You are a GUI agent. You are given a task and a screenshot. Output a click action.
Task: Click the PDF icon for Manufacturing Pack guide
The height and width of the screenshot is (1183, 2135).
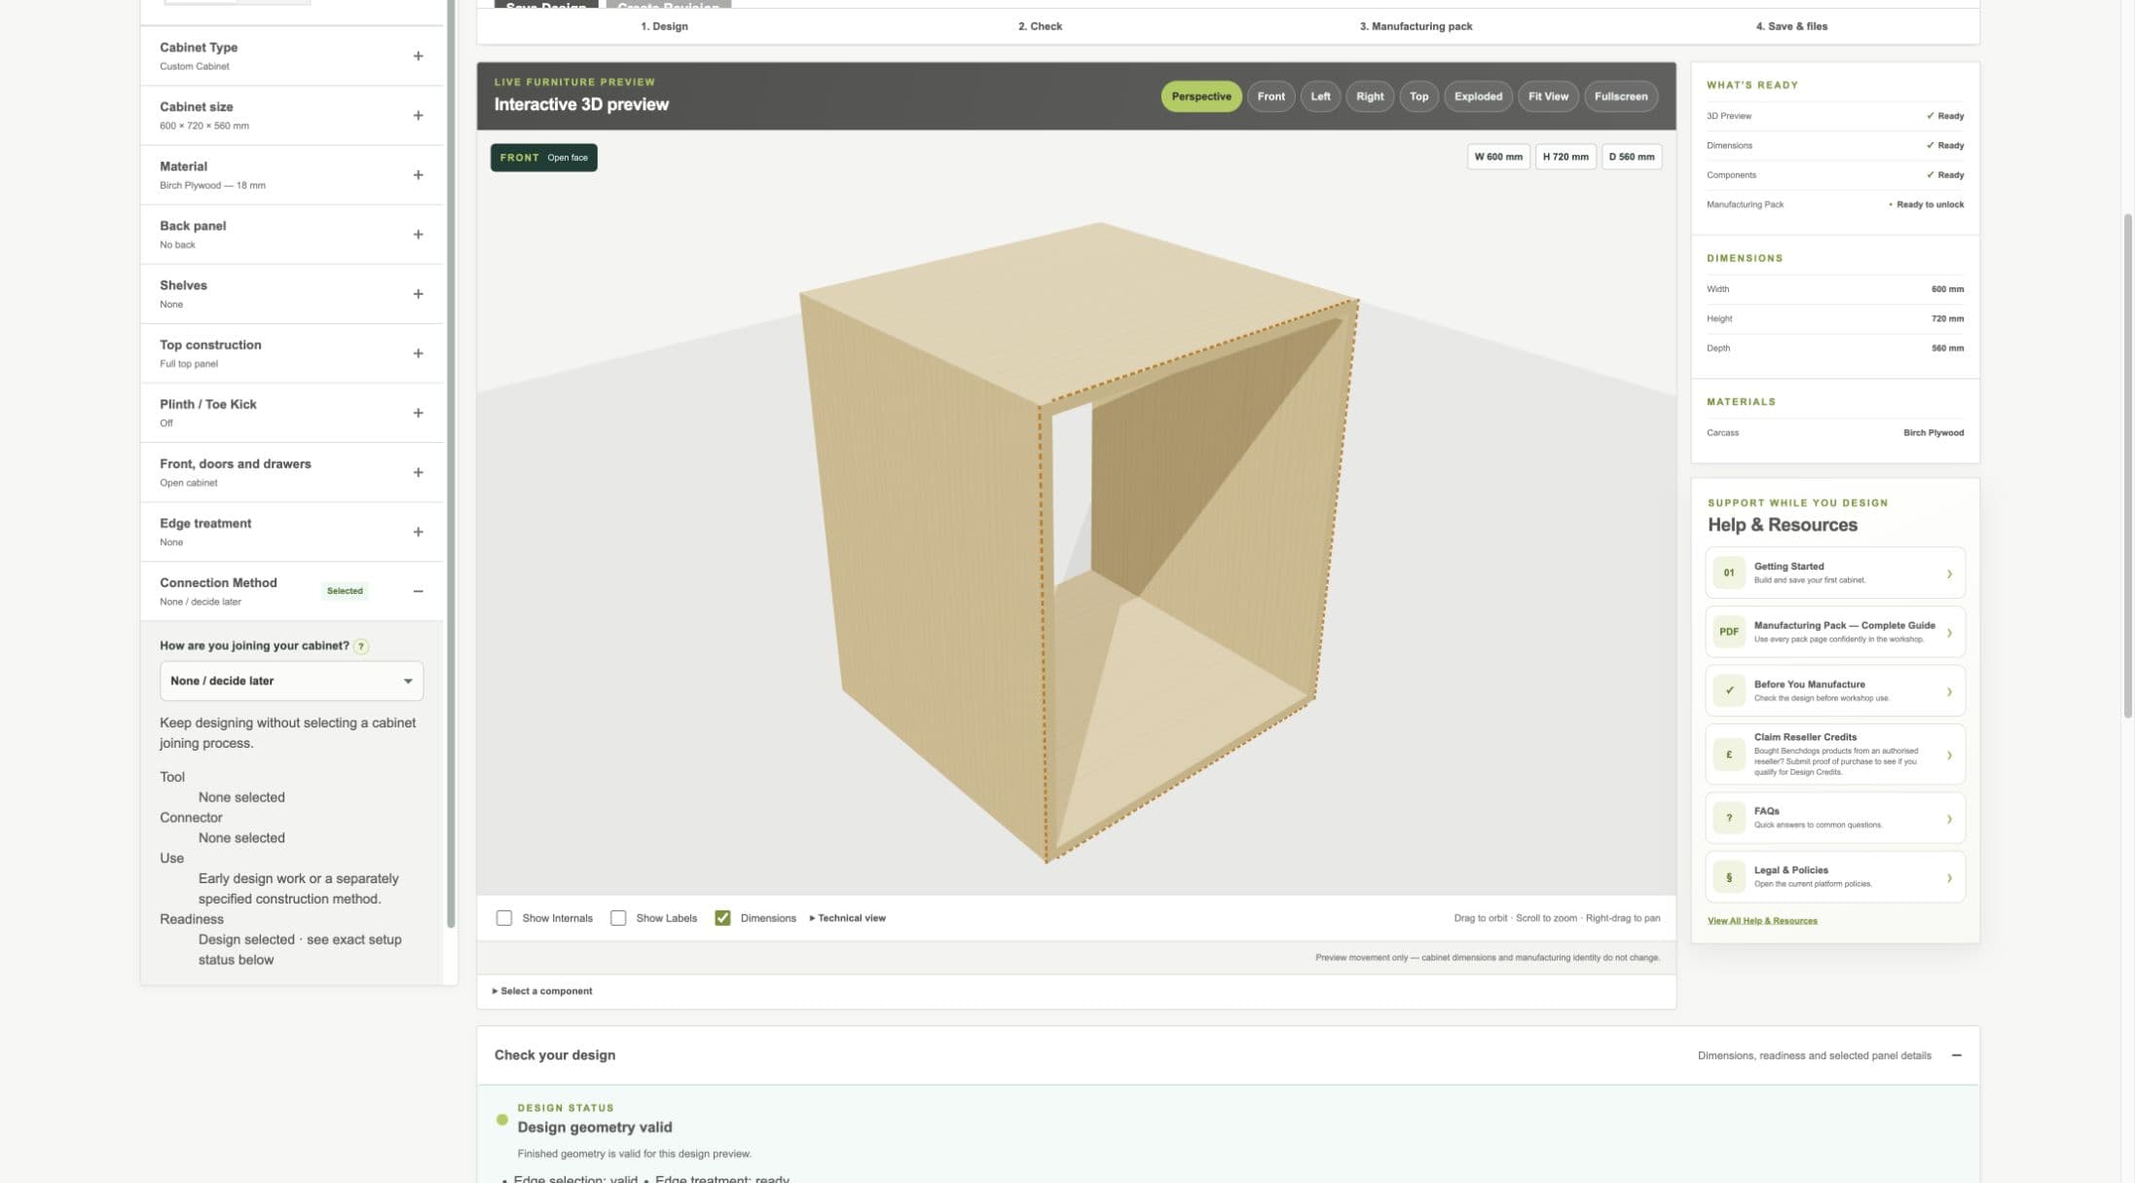pos(1729,632)
